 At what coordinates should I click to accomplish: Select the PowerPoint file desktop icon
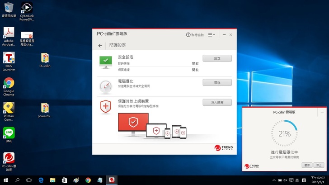(x=27, y=38)
